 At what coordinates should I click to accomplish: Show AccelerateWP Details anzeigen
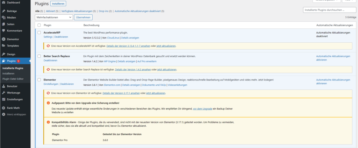[x=130, y=38]
